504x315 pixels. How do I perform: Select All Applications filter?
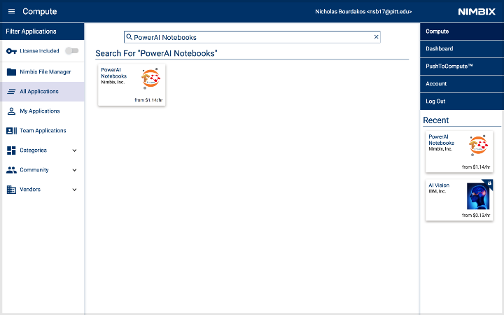click(x=42, y=92)
